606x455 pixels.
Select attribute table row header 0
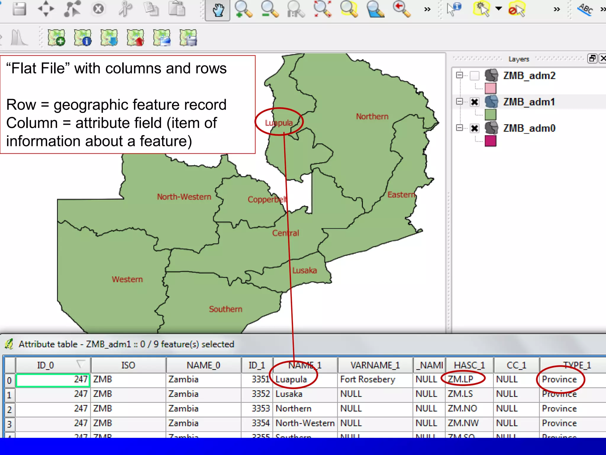10,380
